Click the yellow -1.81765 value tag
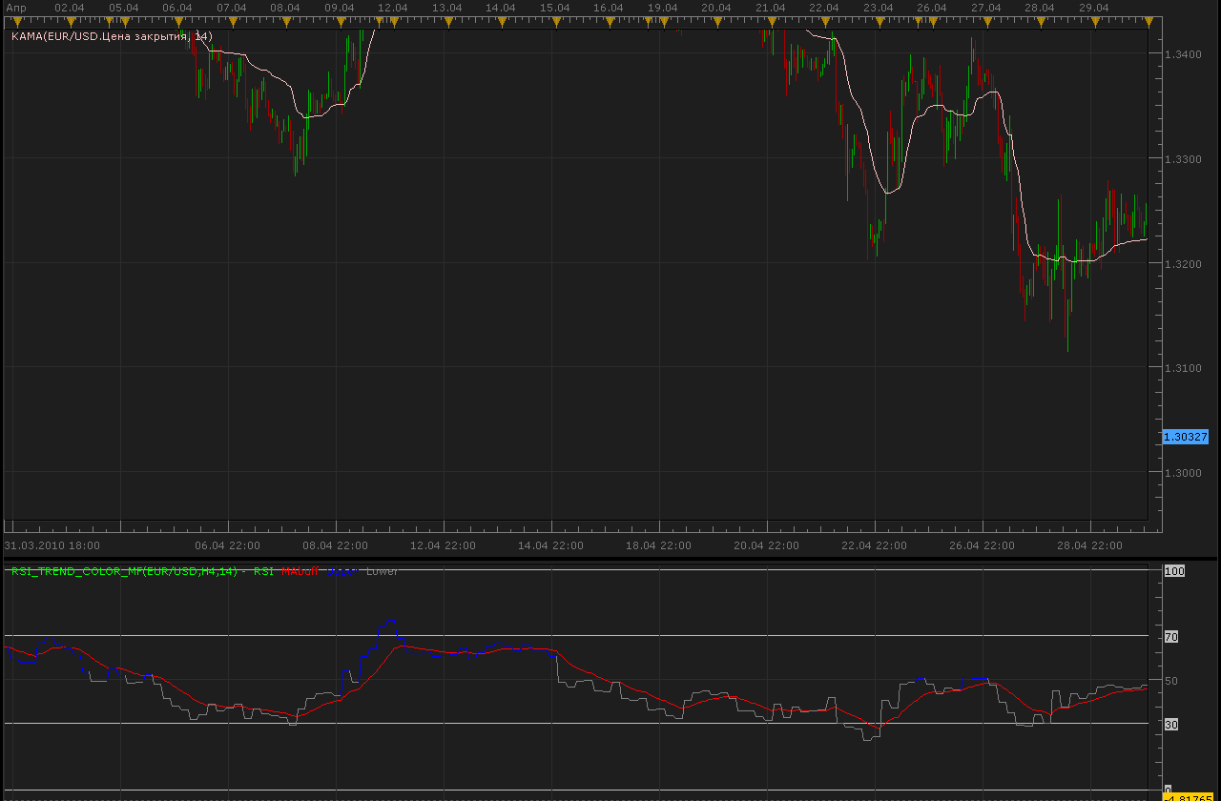1221x801 pixels. tap(1188, 796)
